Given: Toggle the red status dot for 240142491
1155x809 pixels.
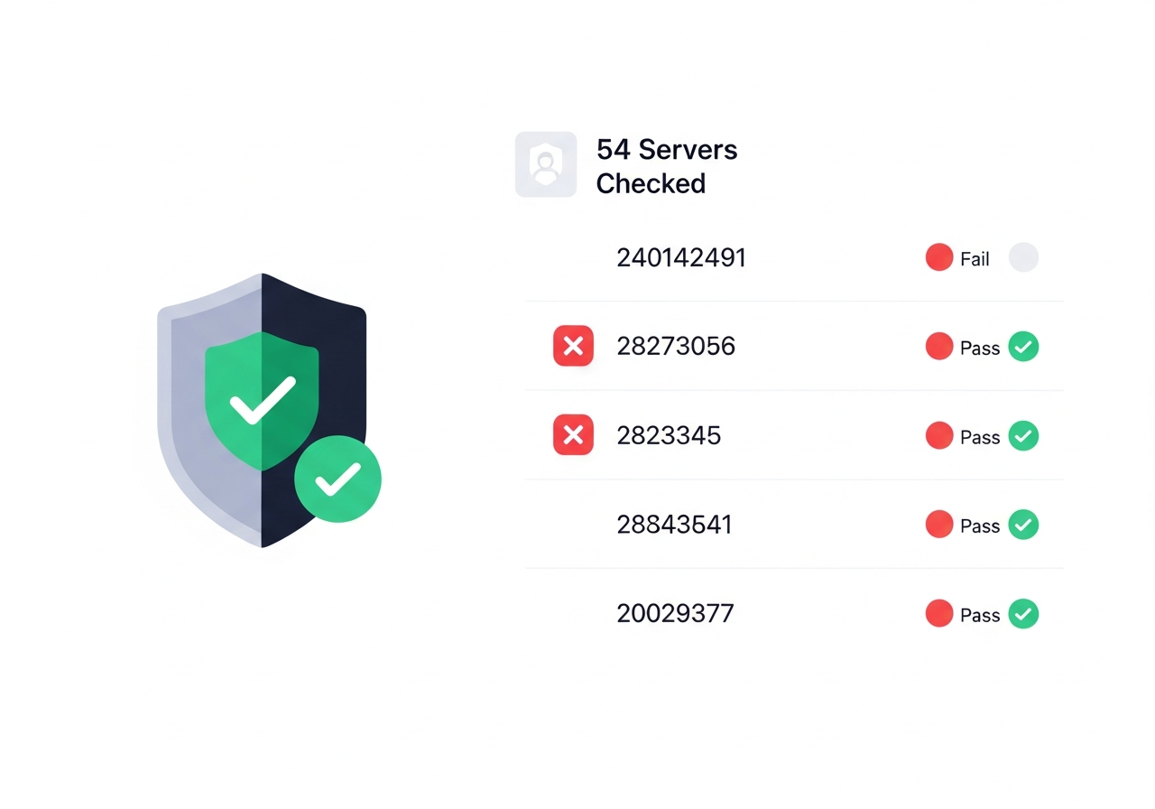Looking at the screenshot, I should coord(938,257).
